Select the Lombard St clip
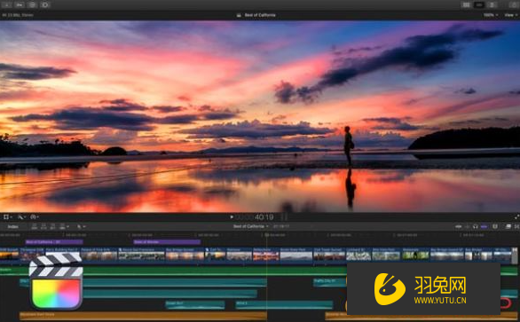Viewport: 520px width, 322px height. click(358, 255)
